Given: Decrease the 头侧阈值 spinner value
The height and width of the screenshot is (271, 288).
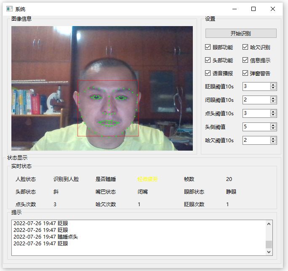Looking at the screenshot, I should coord(273,129).
